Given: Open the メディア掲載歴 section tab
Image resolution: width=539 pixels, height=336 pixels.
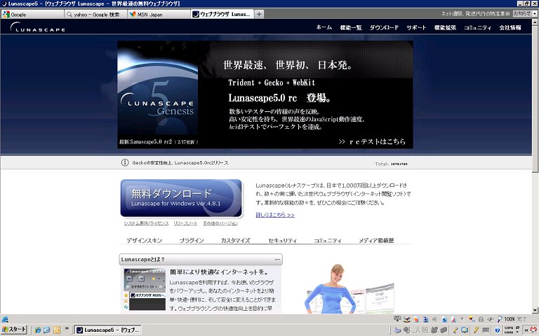Looking at the screenshot, I should 376,240.
